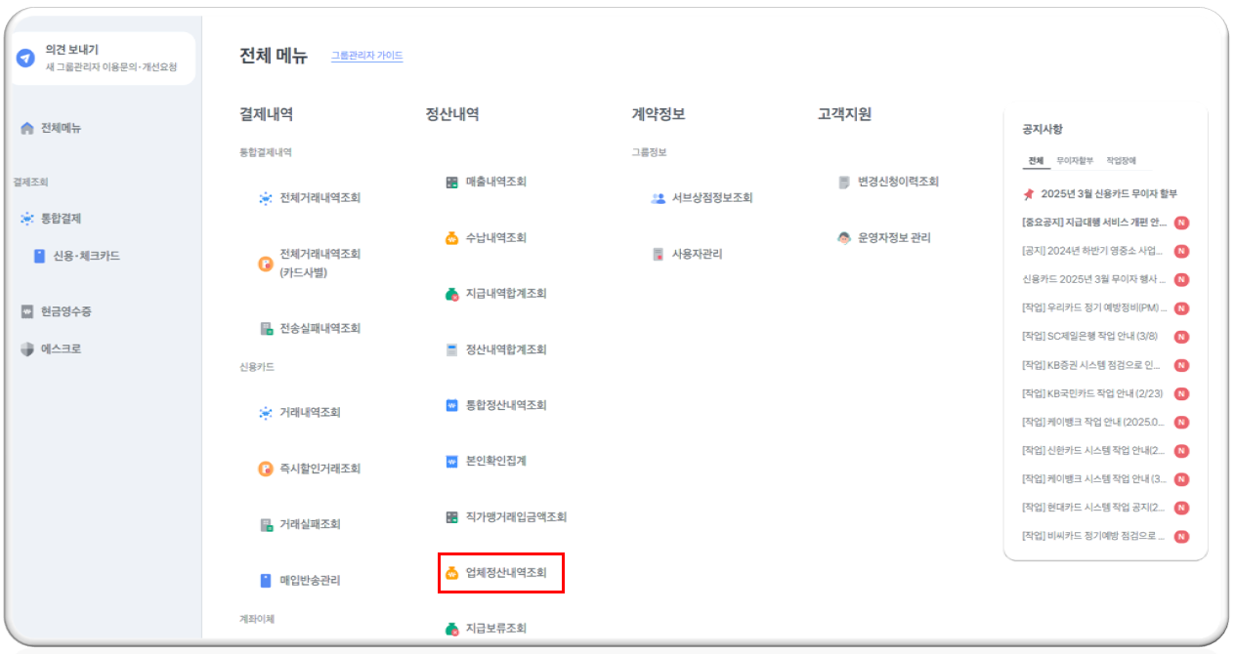This screenshot has height=654, width=1235.
Task: Click the document icon beside 변경신청이력조회
Action: [844, 182]
